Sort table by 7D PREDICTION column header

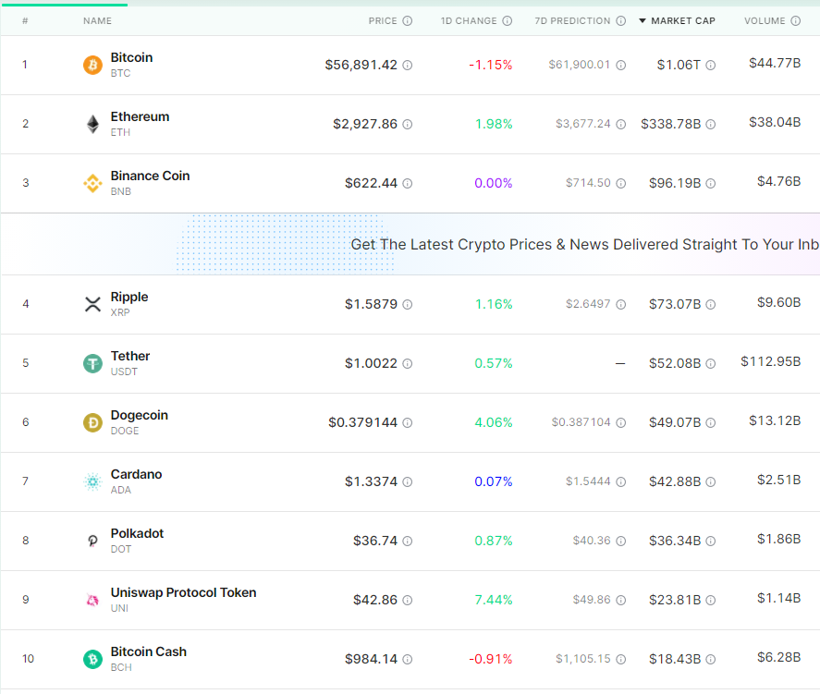(x=572, y=21)
